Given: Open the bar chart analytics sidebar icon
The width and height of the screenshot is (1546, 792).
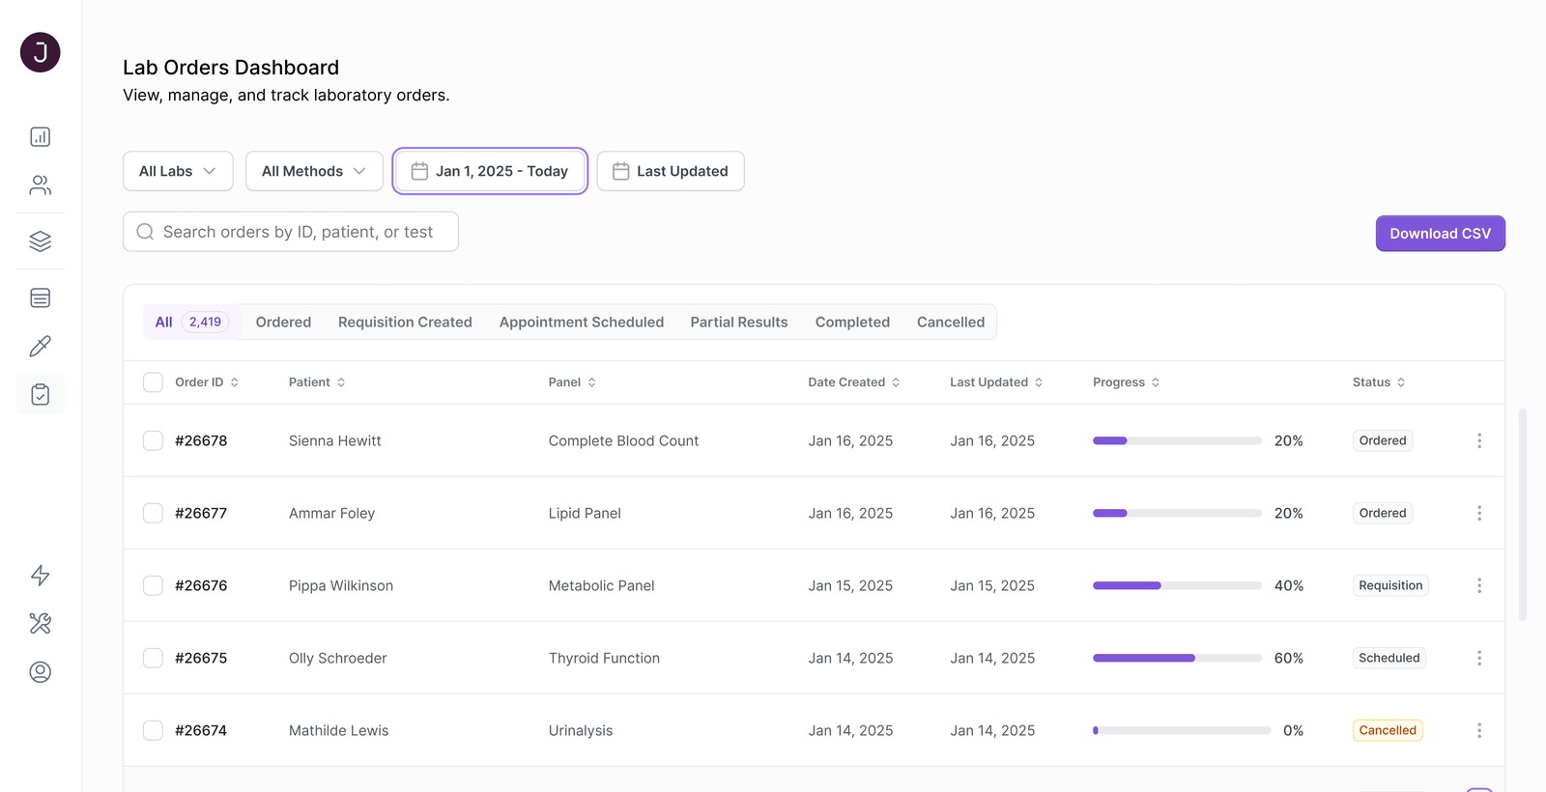Looking at the screenshot, I should click(41, 137).
